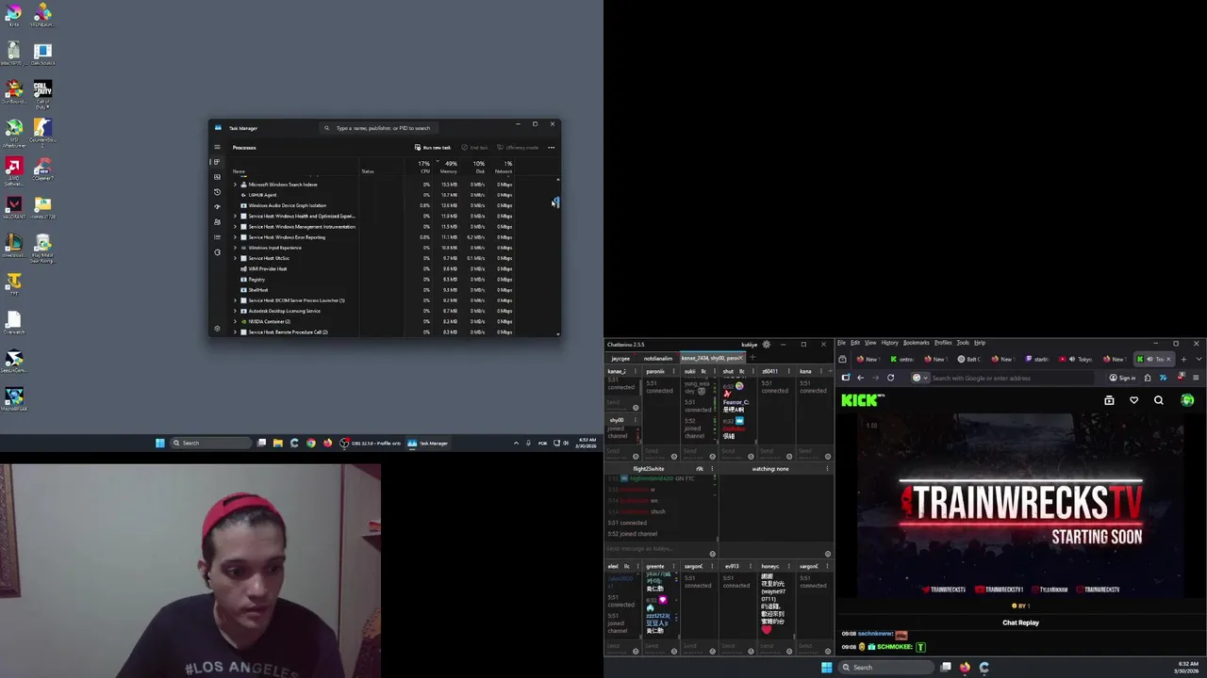Open Services icon in Task Manager sidebar

coord(217,252)
